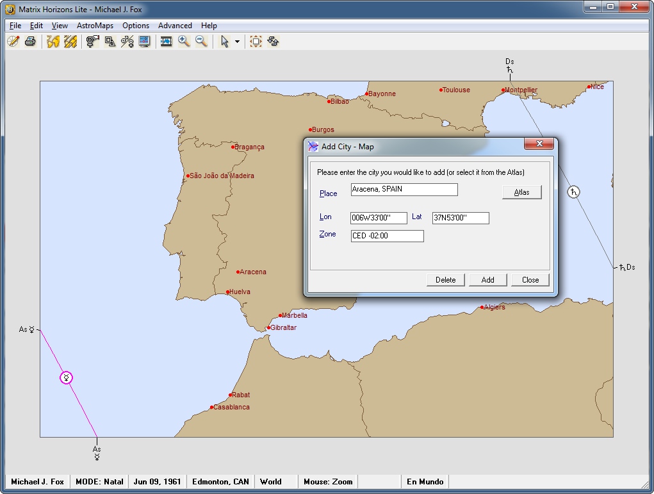The image size is (654, 494).
Task: Open the View menu
Action: point(60,26)
